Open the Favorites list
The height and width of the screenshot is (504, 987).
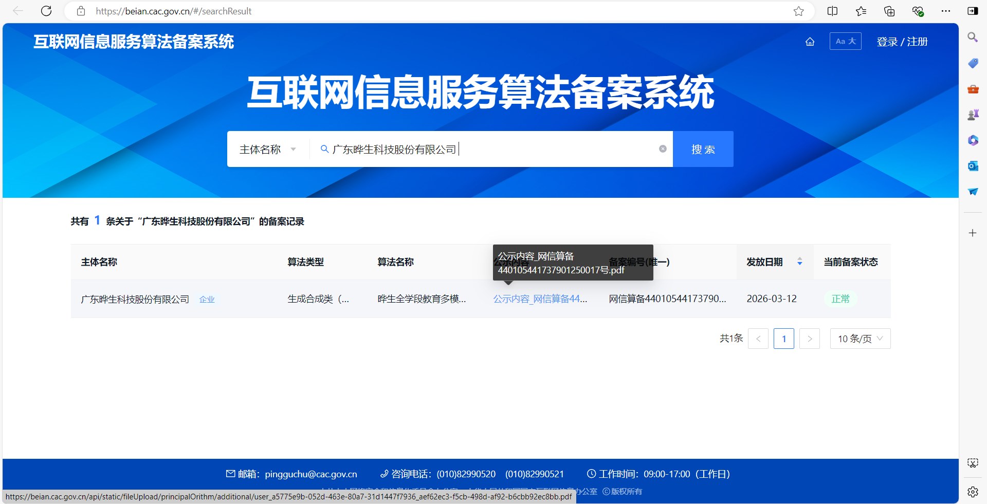pyautogui.click(x=861, y=11)
